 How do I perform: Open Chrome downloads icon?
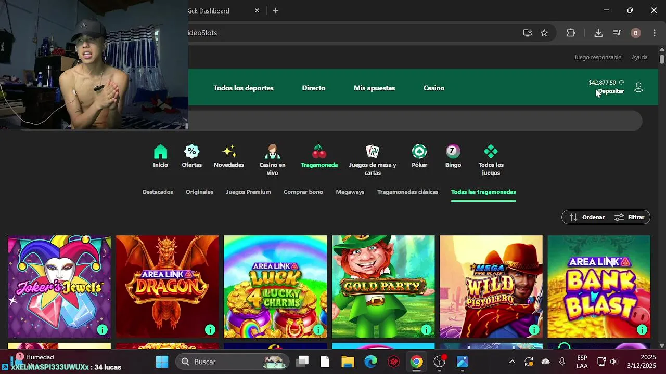click(598, 33)
